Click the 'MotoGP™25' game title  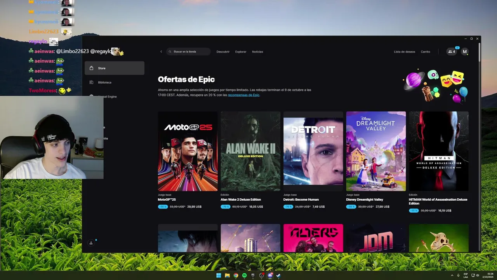[167, 199]
